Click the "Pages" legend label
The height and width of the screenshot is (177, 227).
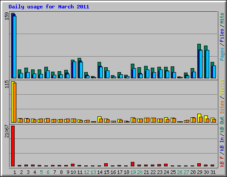pyautogui.click(x=222, y=54)
